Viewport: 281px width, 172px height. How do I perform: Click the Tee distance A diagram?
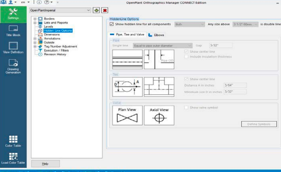pyautogui.click(x=127, y=87)
